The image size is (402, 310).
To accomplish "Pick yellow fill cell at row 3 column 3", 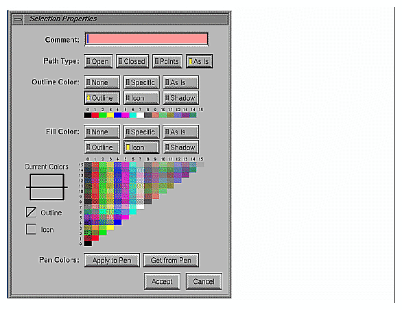I will pos(110,228).
